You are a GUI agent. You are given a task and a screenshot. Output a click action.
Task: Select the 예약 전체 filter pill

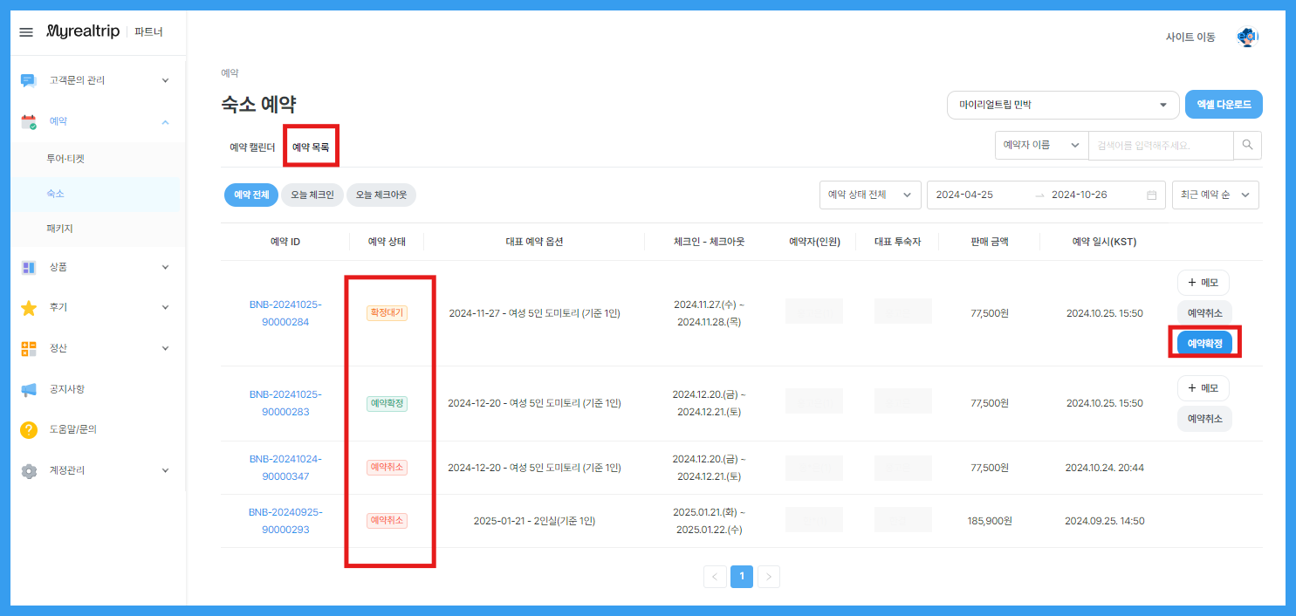coord(250,195)
